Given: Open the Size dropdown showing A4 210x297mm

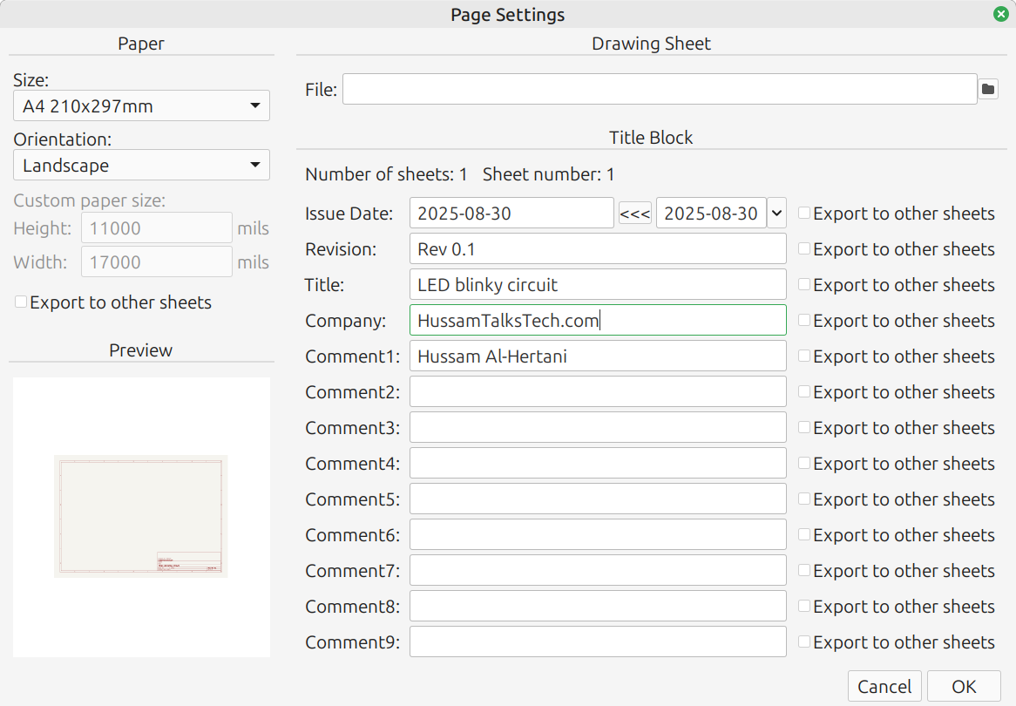Looking at the screenshot, I should tap(141, 106).
